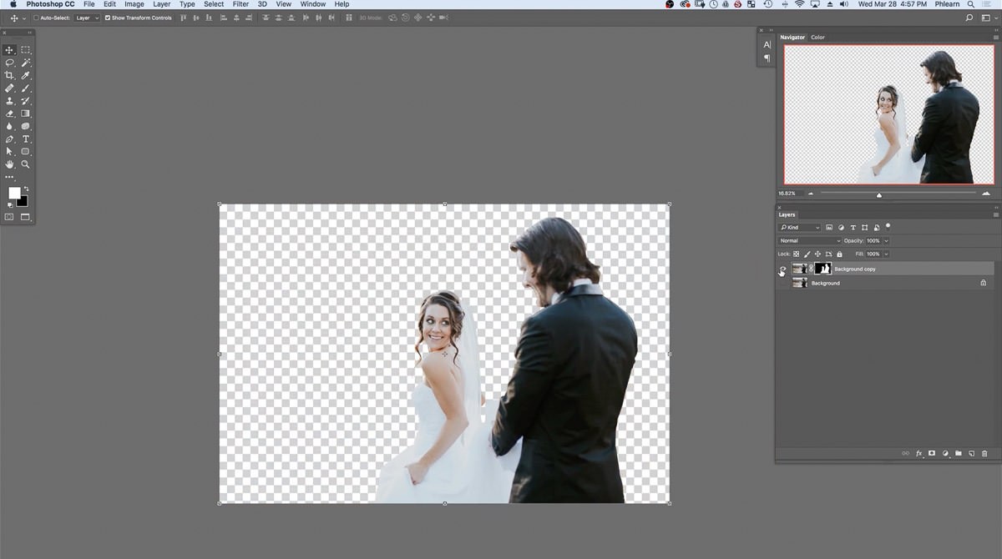Open the foreground color swatch
Viewport: 1002px width, 559px height.
(x=14, y=193)
